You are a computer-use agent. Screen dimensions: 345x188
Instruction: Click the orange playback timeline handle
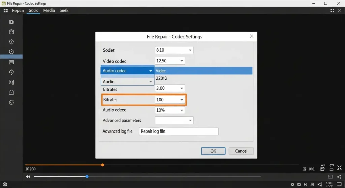[103, 165]
